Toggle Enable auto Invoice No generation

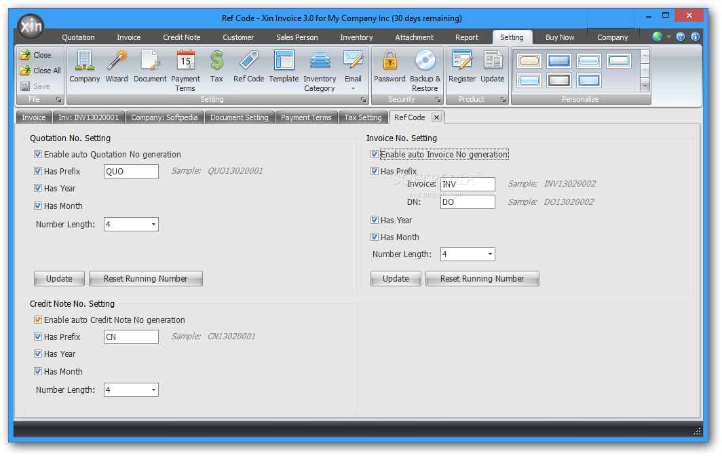[375, 154]
